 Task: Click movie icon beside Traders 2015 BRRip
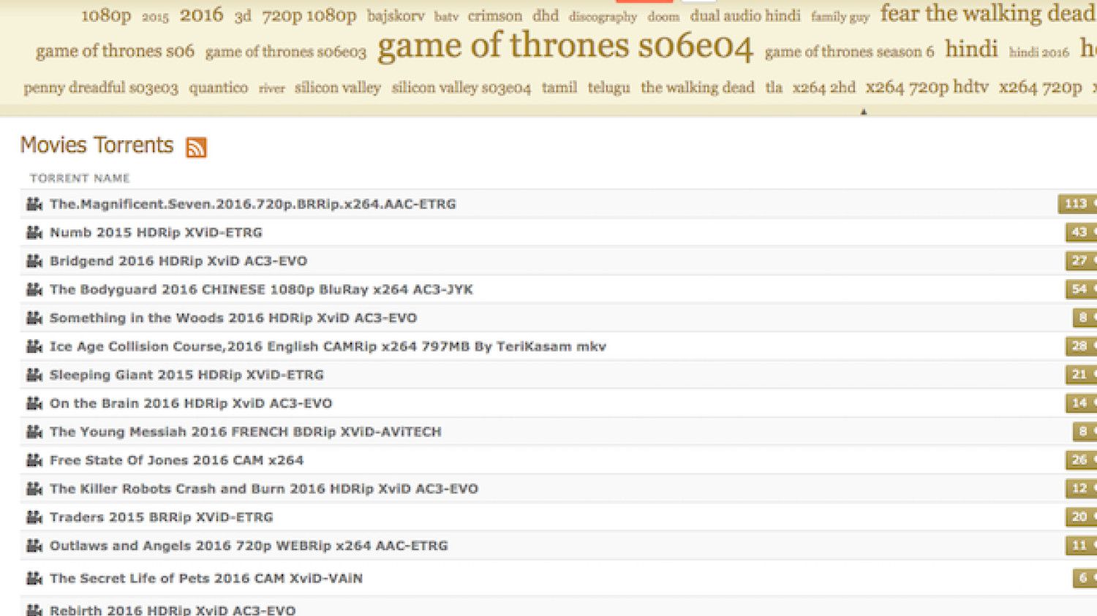tap(34, 517)
